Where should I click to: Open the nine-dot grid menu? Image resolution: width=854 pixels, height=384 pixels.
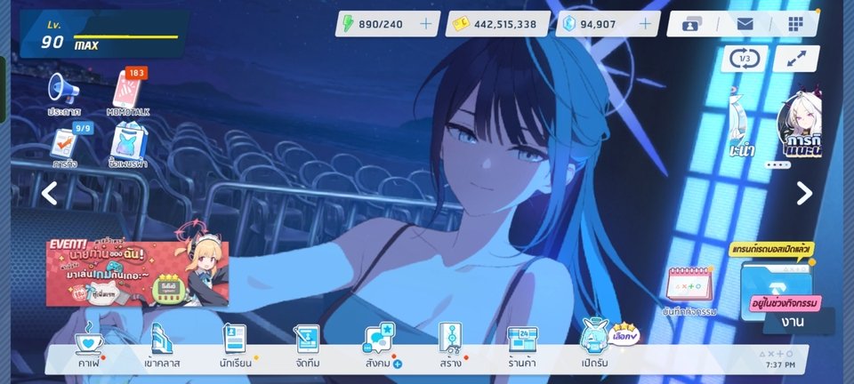[794, 24]
